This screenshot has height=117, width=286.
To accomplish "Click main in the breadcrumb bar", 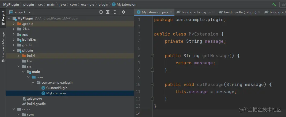I will [x=51, y=4].
